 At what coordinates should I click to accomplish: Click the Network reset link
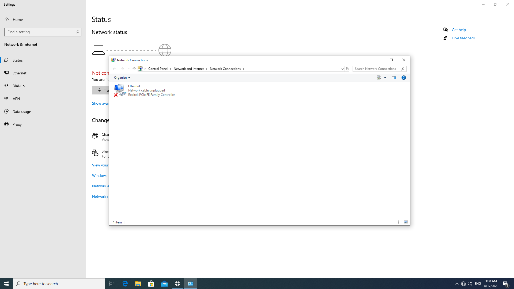click(100, 196)
